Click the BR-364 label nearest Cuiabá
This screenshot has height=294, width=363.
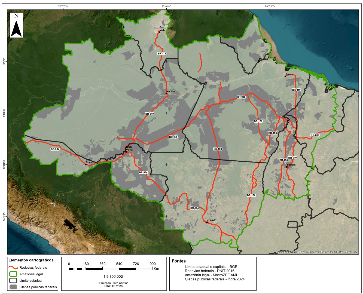click(194, 208)
